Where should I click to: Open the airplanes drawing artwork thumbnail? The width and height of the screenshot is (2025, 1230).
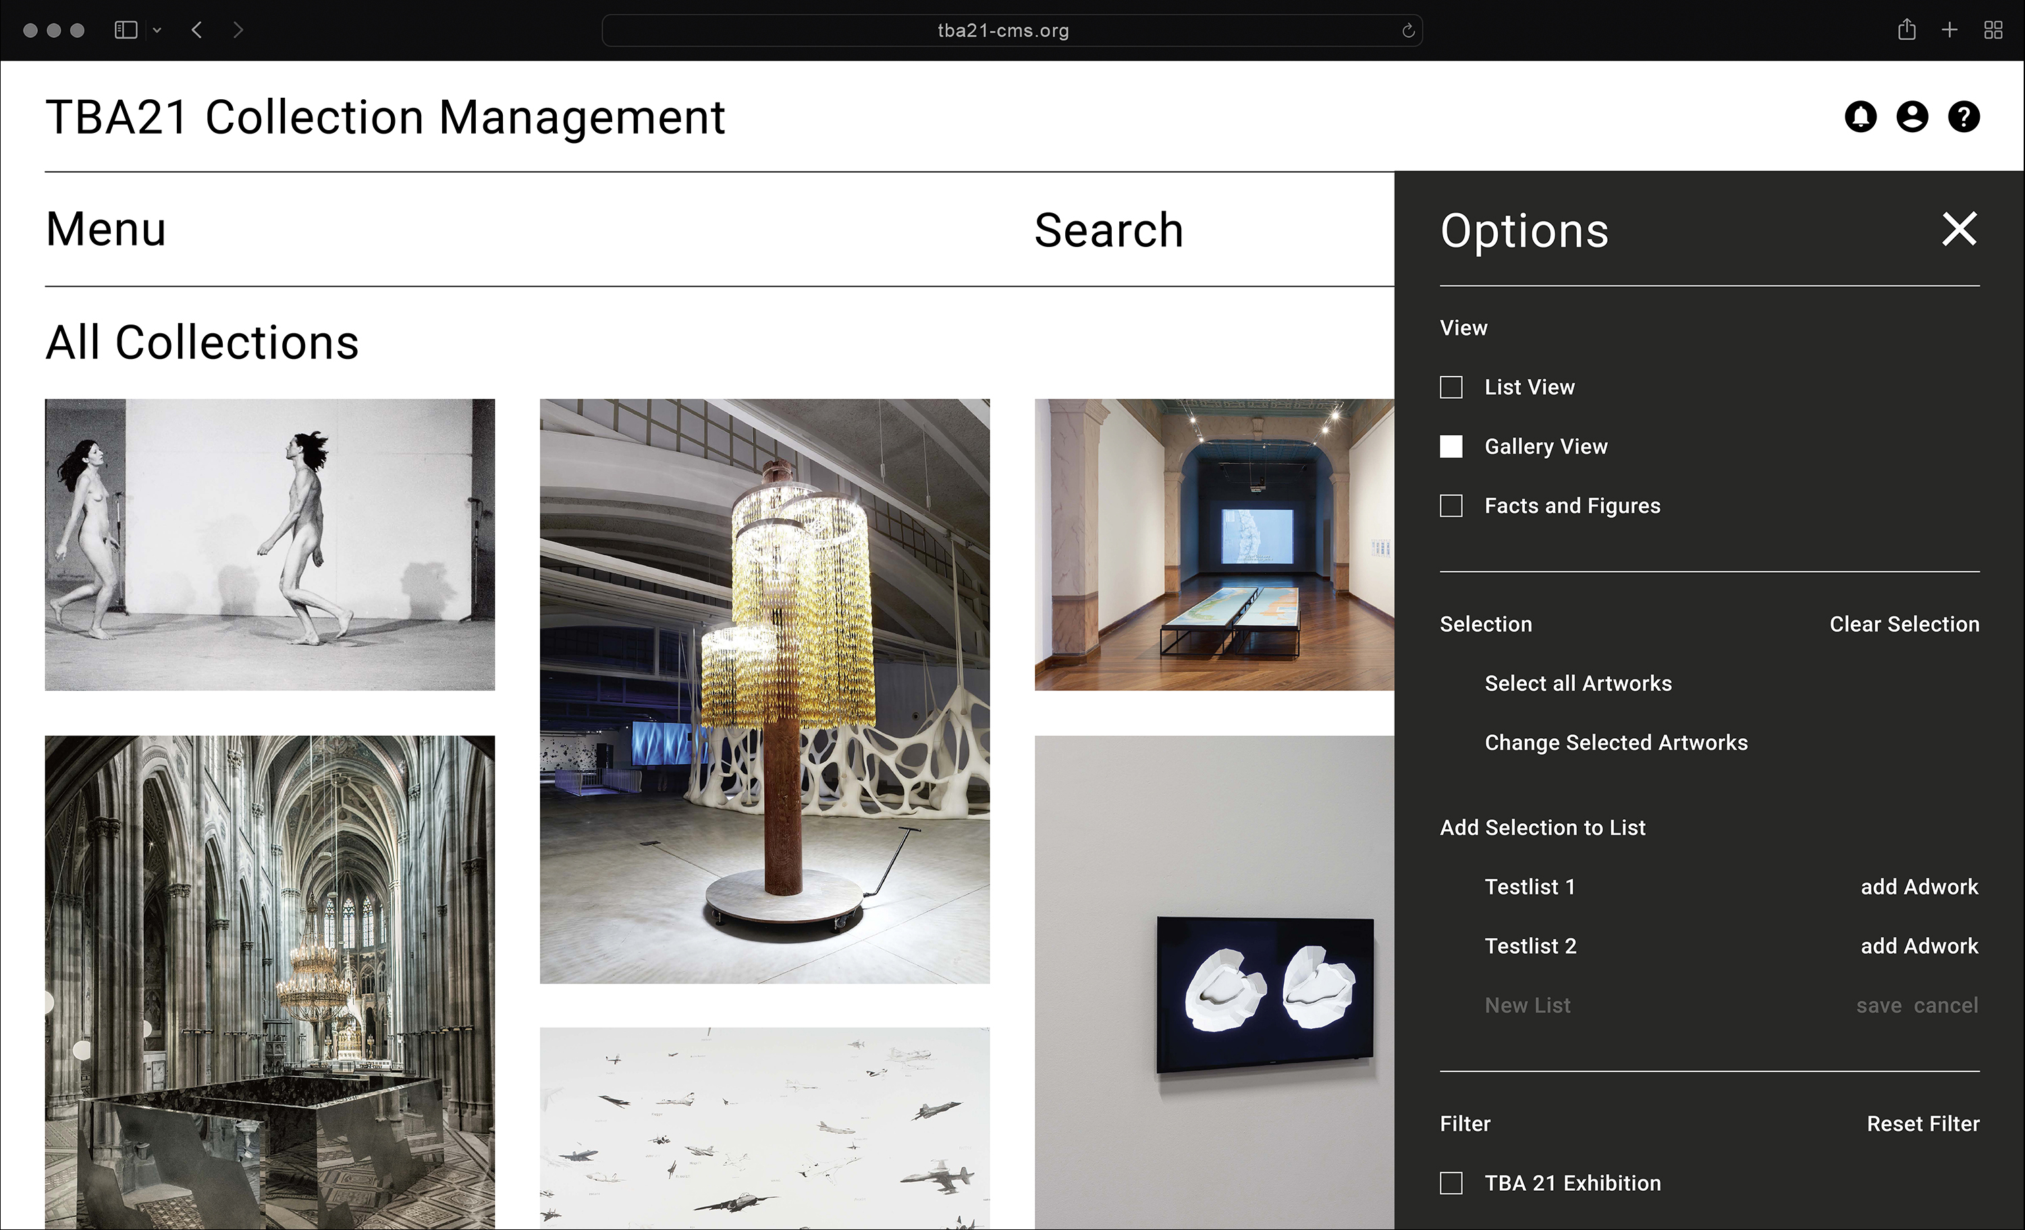(764, 1128)
